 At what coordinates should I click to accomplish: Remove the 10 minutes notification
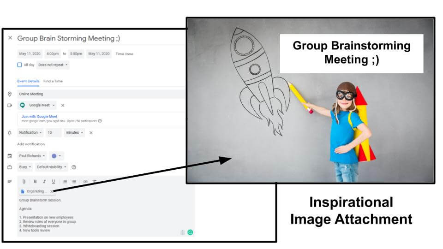91,133
